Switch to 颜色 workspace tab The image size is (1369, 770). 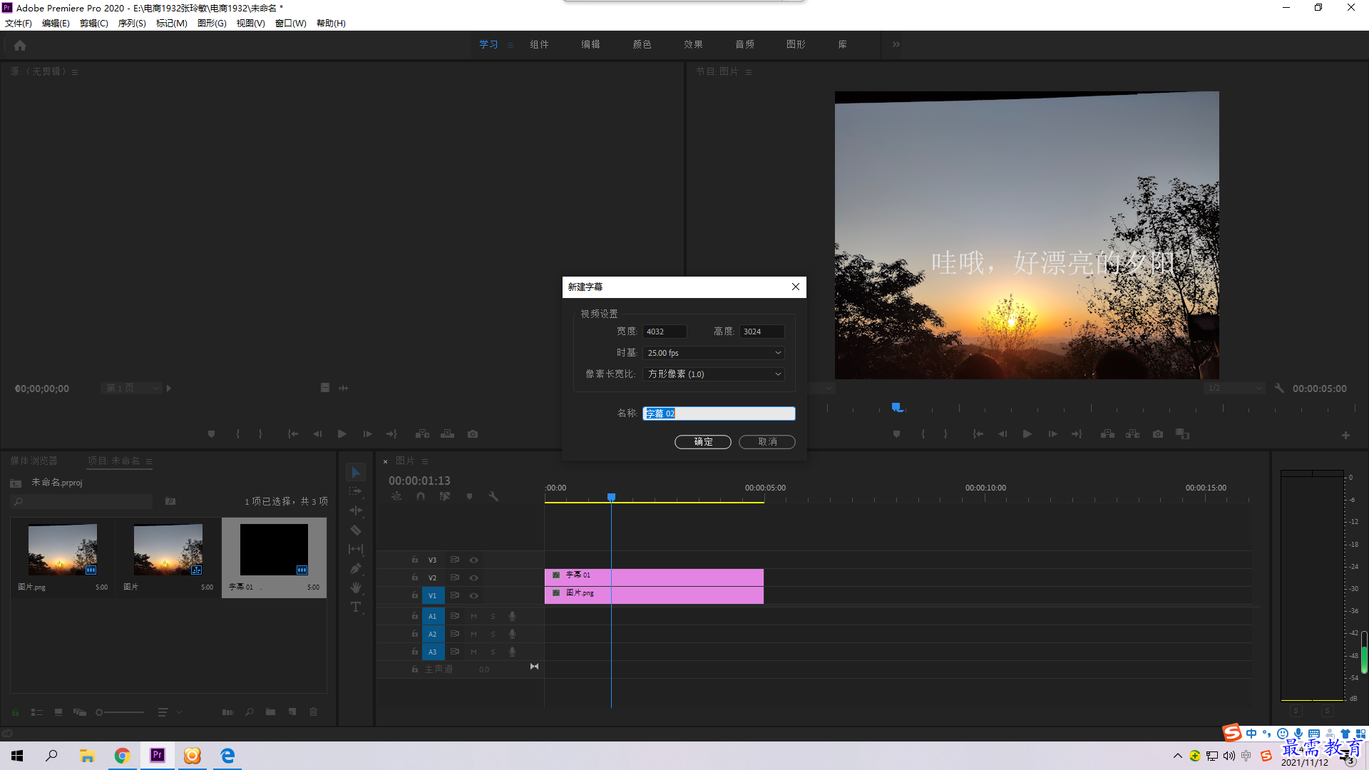[642, 44]
